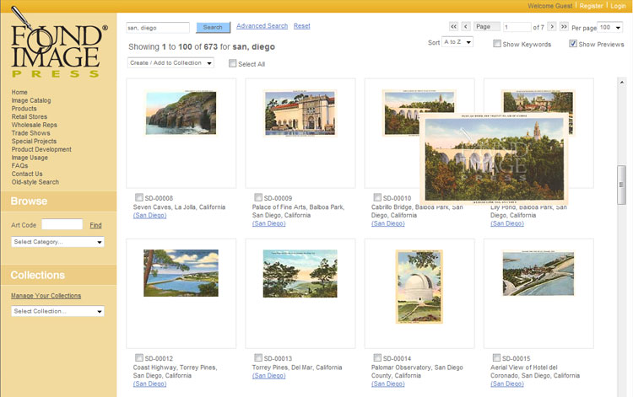Open Contact Us menu item
This screenshot has width=633, height=397.
click(x=27, y=174)
